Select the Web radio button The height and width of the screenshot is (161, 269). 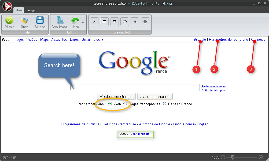pyautogui.click(x=110, y=104)
